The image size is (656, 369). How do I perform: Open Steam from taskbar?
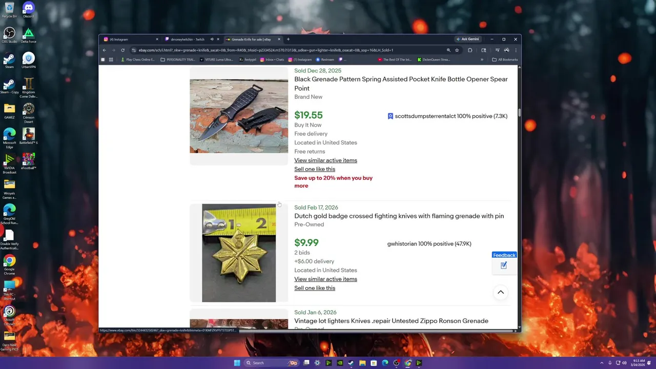pyautogui.click(x=351, y=363)
